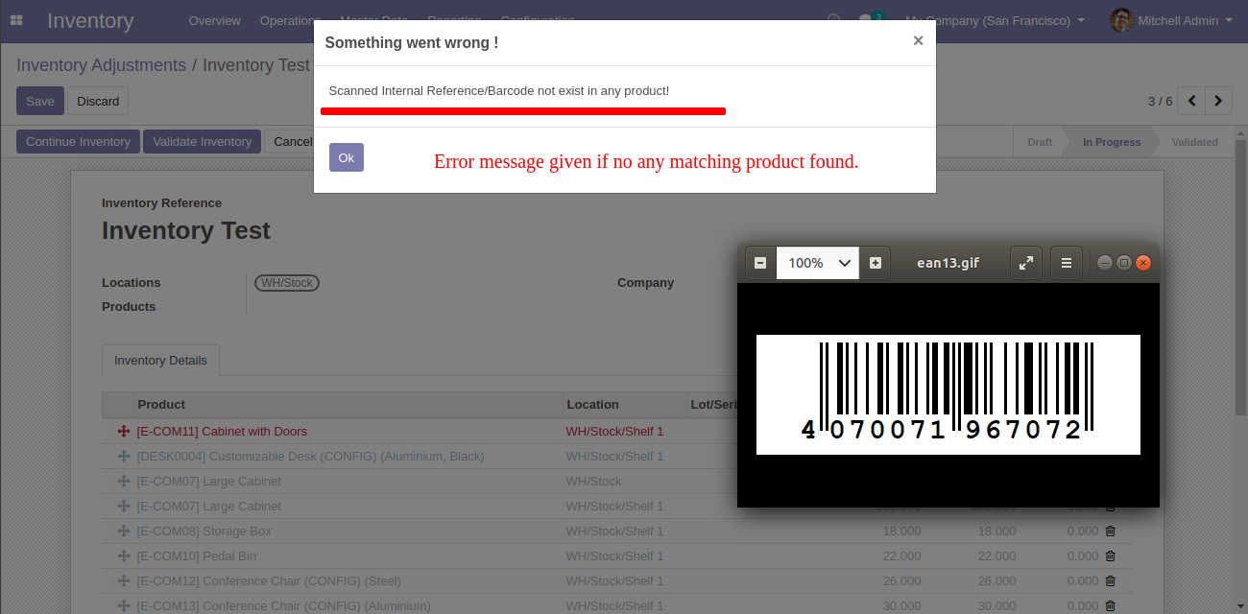
Task: Click '[DESK0004] Customizable Desk' product cell
Action: [x=310, y=457]
